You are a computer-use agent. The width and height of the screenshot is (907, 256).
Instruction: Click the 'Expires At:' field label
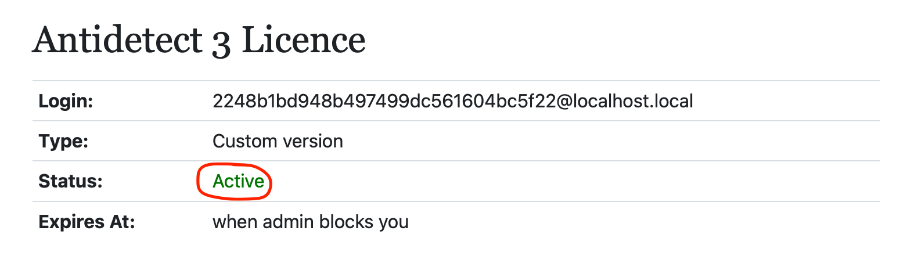(x=87, y=222)
